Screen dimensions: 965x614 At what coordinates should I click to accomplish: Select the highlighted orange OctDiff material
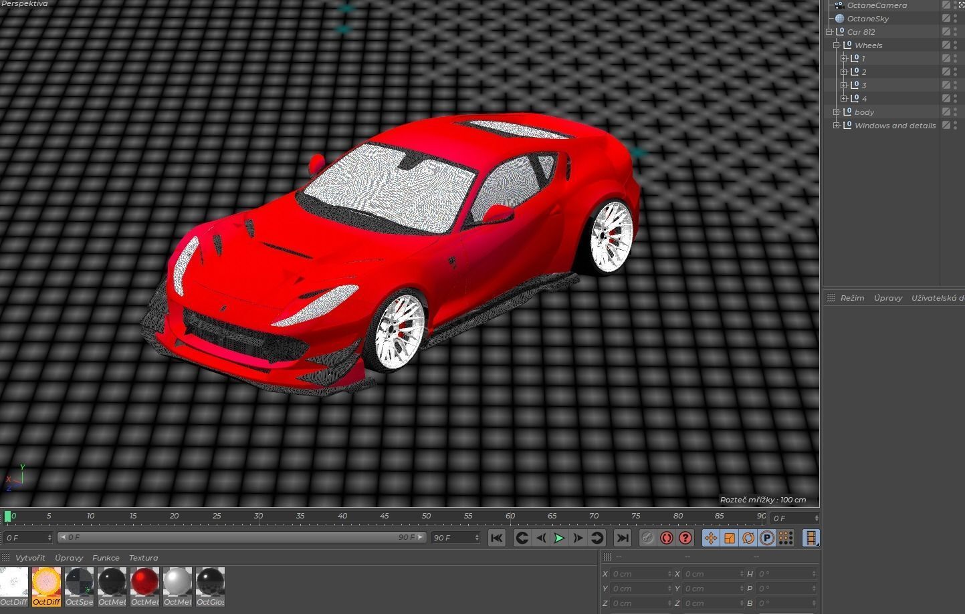pos(46,587)
